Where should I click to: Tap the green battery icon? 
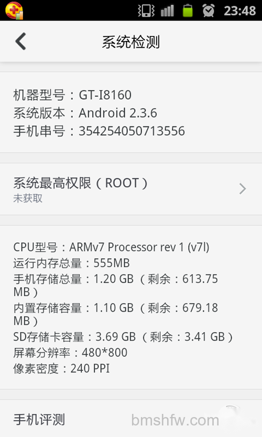188,10
